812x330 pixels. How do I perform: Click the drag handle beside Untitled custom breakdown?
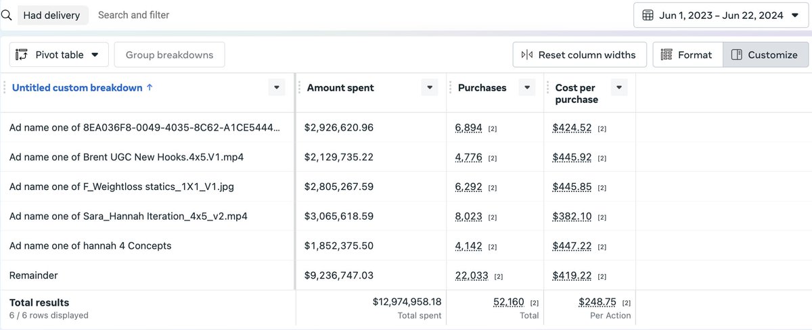point(5,87)
